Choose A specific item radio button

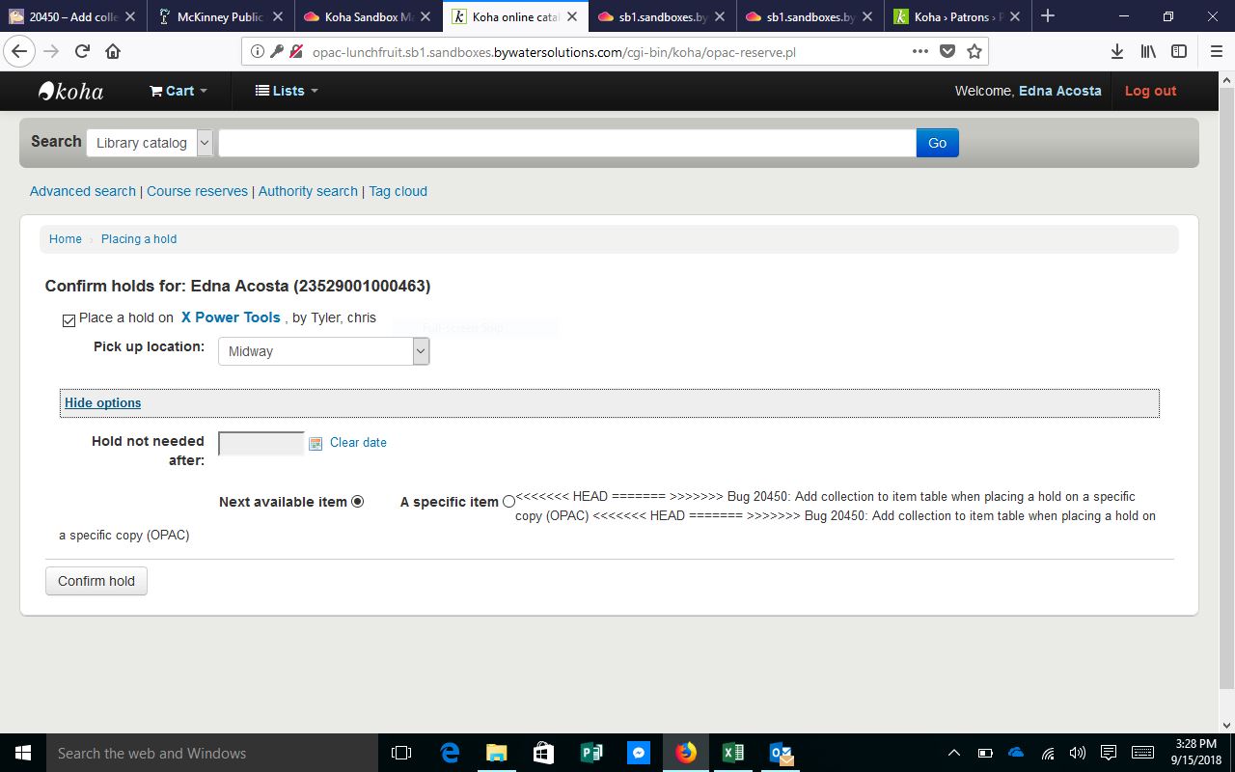508,502
